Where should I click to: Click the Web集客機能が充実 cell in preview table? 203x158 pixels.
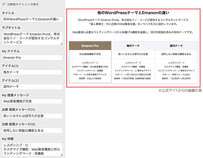90,54
